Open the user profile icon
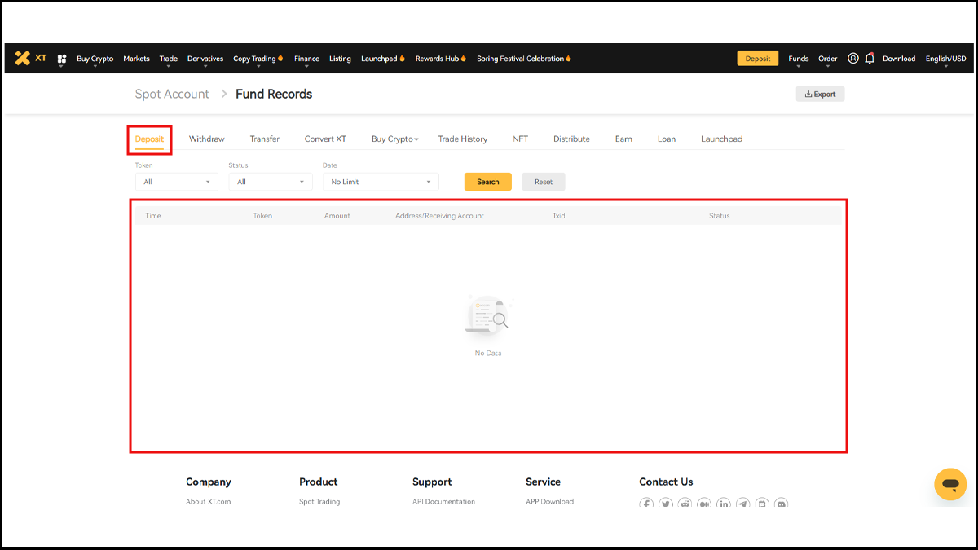978x550 pixels. click(x=853, y=59)
